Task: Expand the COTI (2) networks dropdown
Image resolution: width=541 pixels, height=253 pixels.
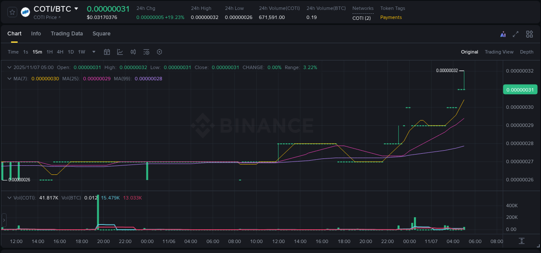Action: [x=362, y=18]
